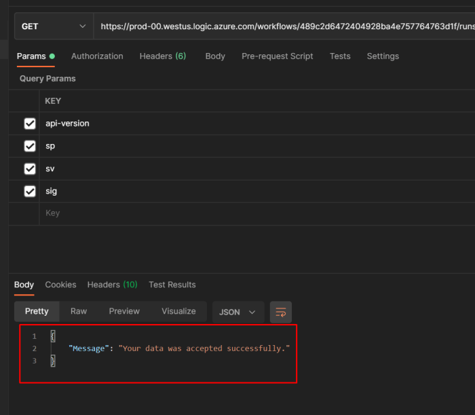The height and width of the screenshot is (415, 475).
Task: Open the Settings tab
Action: tap(383, 56)
